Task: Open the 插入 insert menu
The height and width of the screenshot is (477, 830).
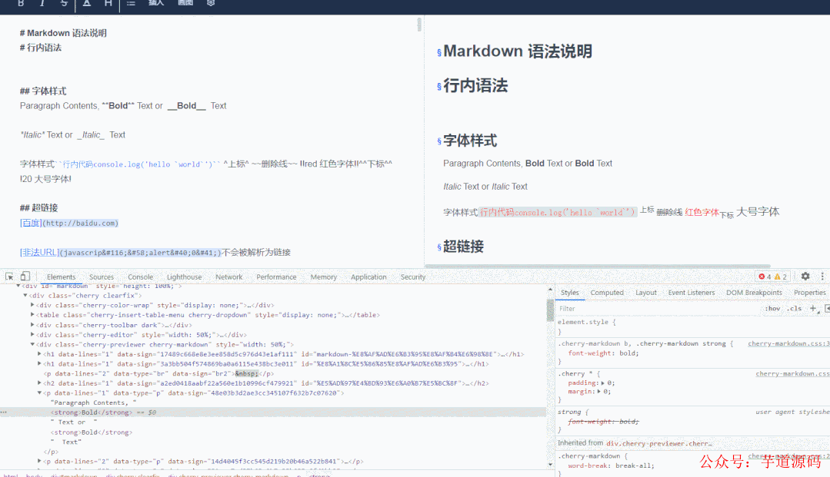Action: pyautogui.click(x=156, y=3)
